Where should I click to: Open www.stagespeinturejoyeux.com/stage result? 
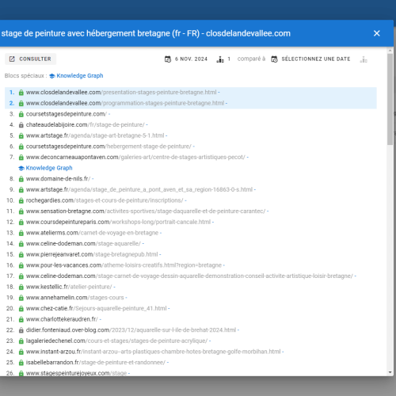pos(76,373)
